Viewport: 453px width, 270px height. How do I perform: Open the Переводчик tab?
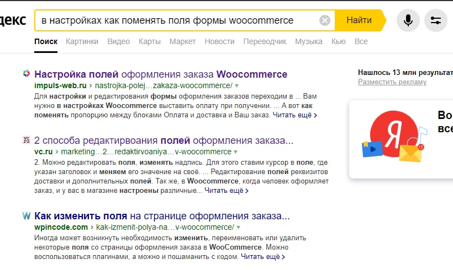point(265,41)
